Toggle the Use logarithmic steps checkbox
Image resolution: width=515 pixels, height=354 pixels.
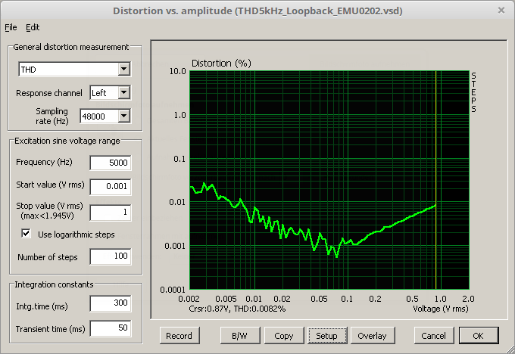pyautogui.click(x=27, y=234)
